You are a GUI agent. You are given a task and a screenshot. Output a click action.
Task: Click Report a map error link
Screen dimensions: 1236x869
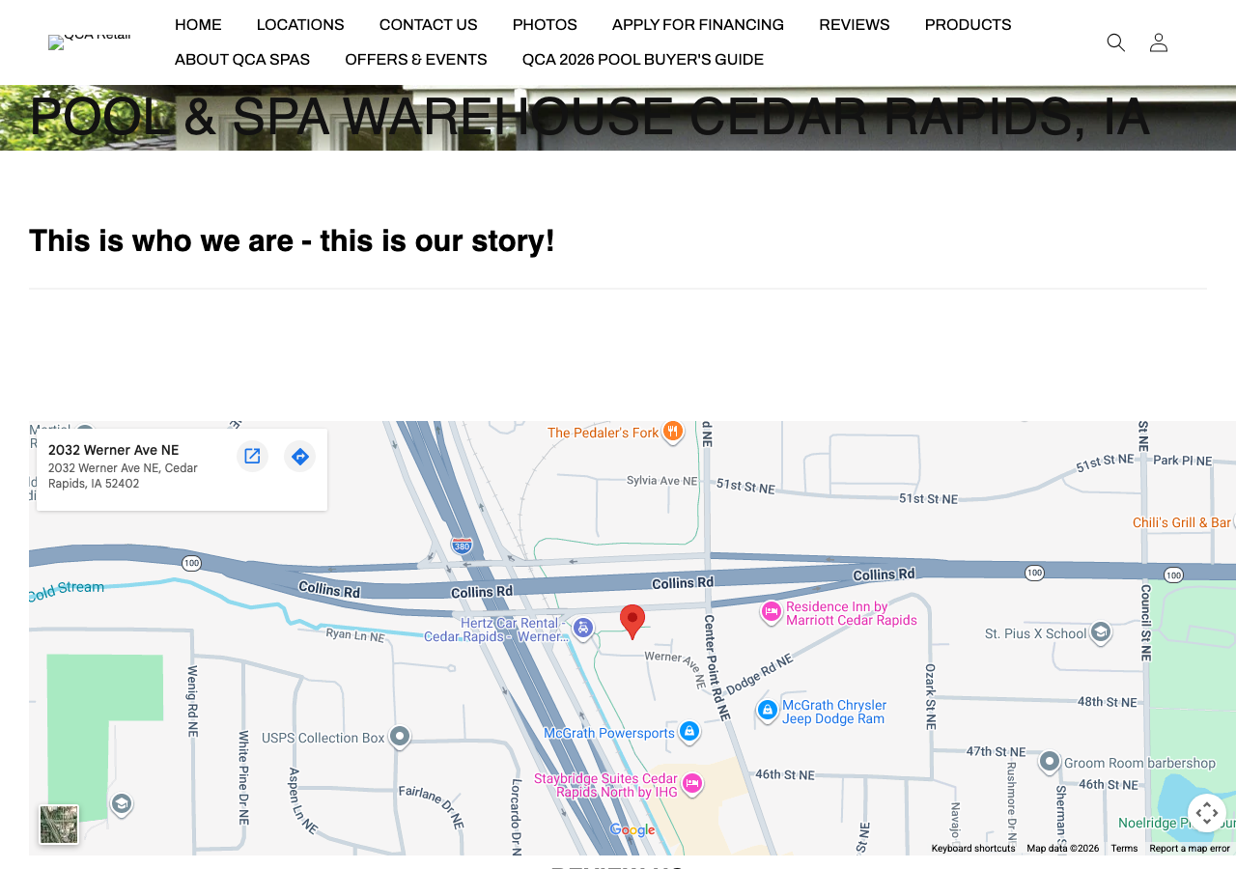1190,849
